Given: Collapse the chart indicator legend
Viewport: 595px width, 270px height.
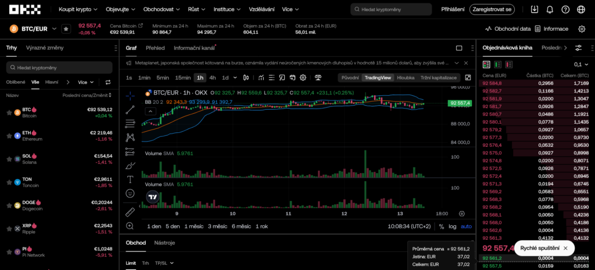Looking at the screenshot, I should 150,111.
